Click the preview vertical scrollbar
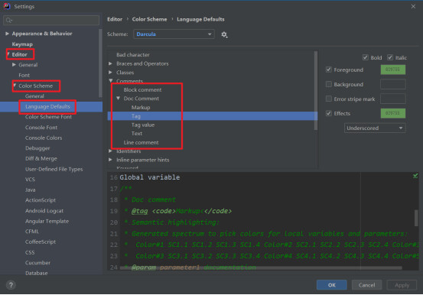The image size is (423, 295). pos(416,218)
